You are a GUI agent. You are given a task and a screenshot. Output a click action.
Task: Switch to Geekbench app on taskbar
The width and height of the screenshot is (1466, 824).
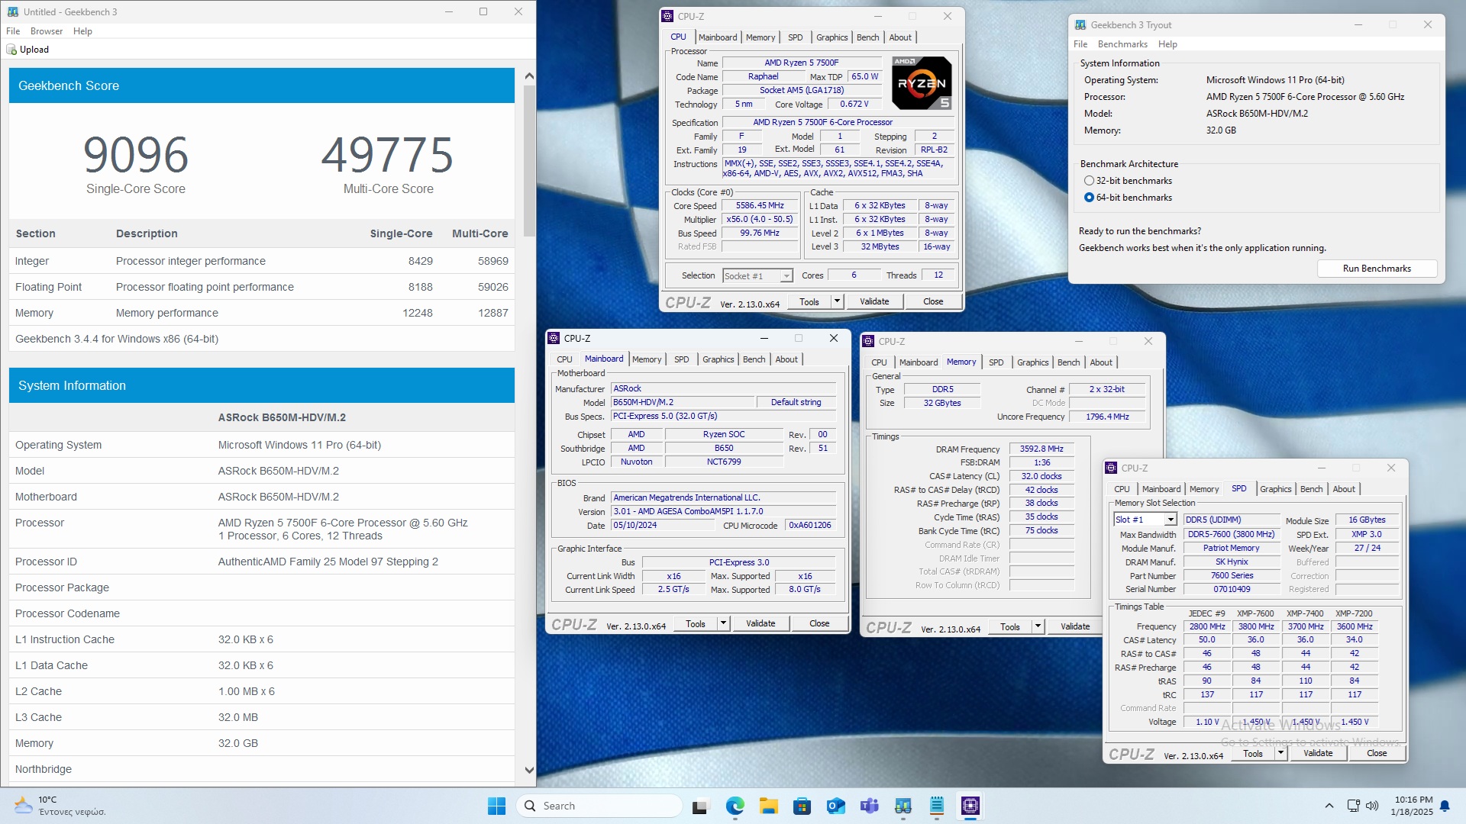pos(903,806)
